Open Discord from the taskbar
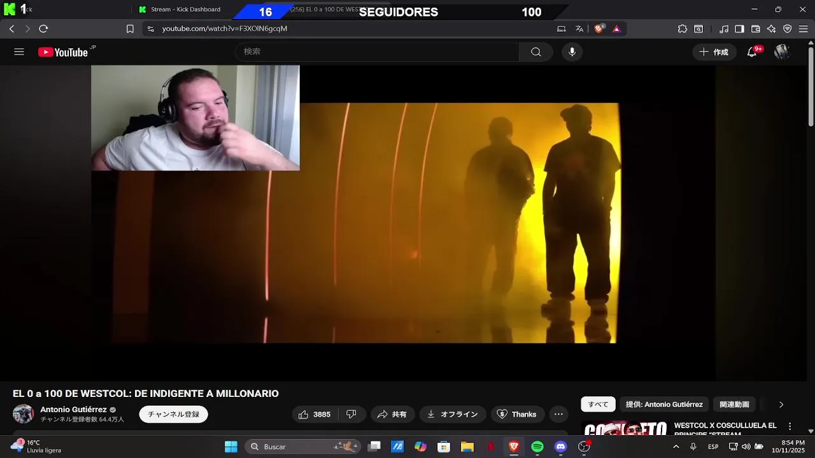Screen dimensions: 815x458 (x=560, y=447)
